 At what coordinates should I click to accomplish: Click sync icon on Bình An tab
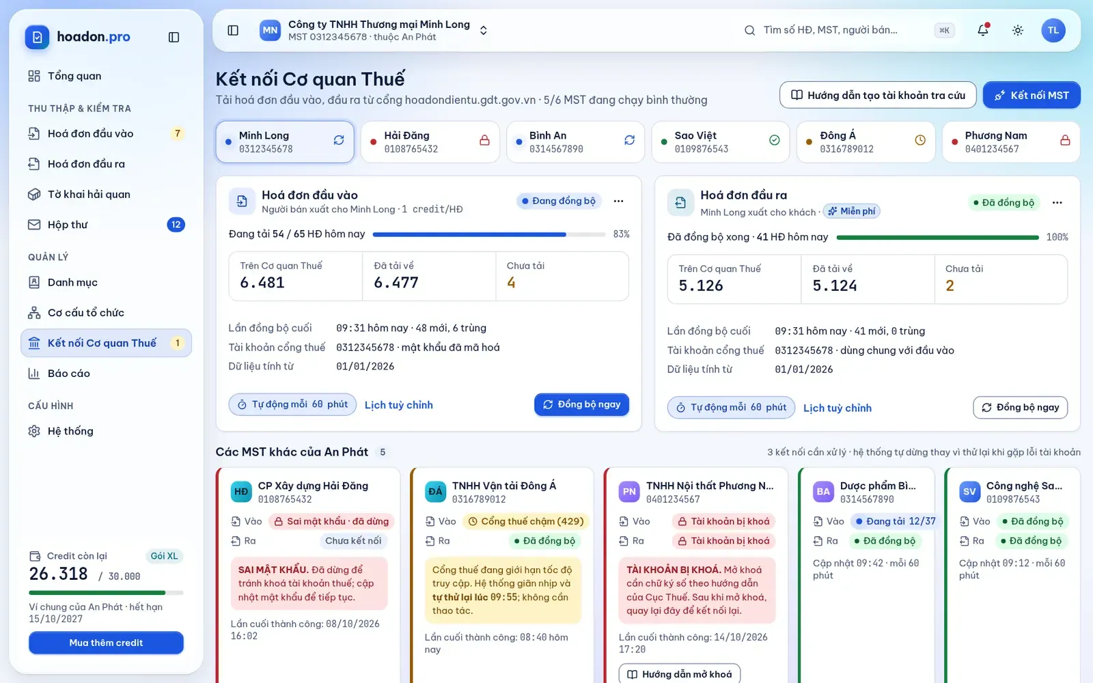pos(629,140)
